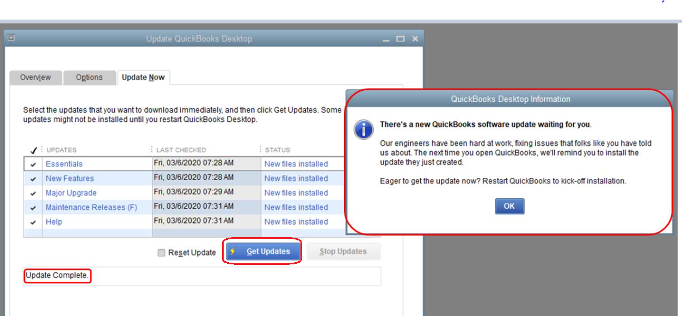Click New files installed status for Major Upgrade
682x316 pixels.
coord(296,193)
